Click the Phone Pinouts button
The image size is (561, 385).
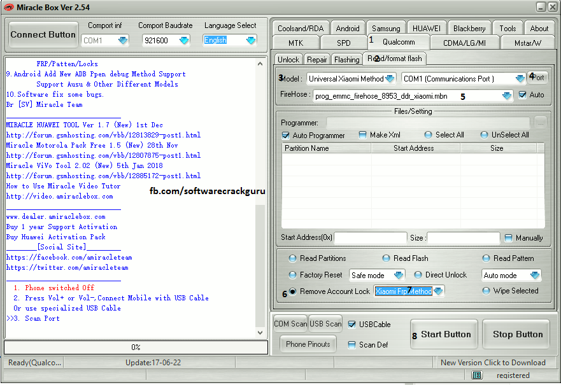click(x=308, y=344)
